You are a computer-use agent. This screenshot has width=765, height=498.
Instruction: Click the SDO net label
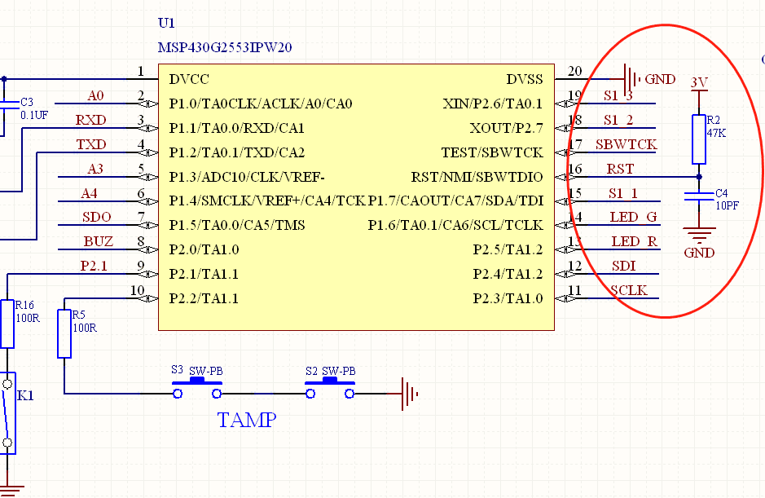tap(97, 217)
